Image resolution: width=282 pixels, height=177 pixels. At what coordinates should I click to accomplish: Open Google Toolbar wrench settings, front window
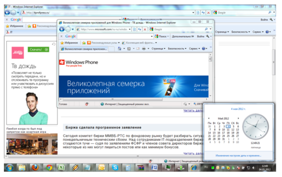click(x=208, y=36)
